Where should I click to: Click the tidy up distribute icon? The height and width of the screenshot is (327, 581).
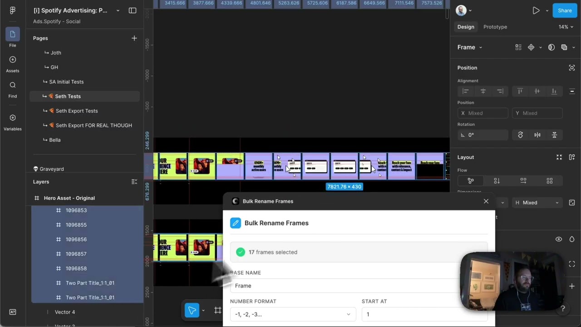coord(572,91)
